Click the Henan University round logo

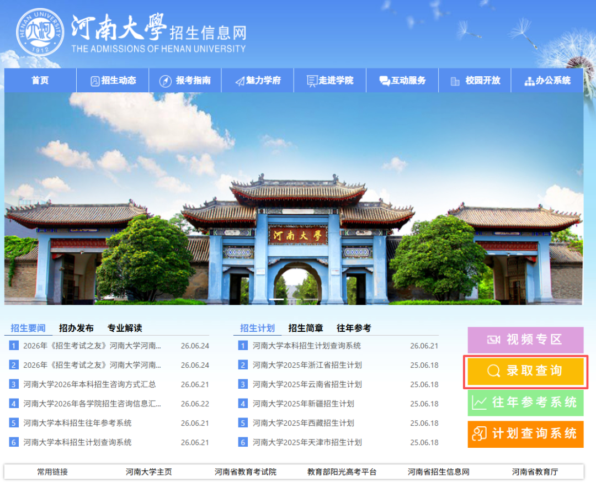(40, 33)
